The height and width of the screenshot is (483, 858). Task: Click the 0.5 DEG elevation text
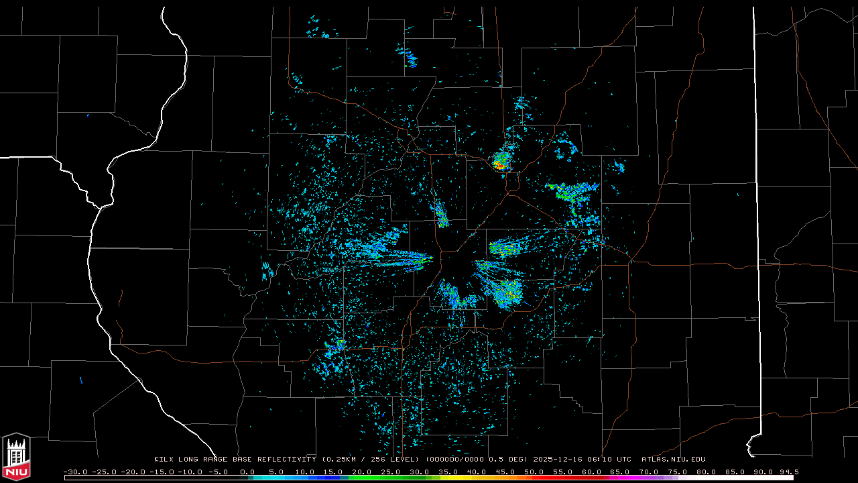(507, 459)
